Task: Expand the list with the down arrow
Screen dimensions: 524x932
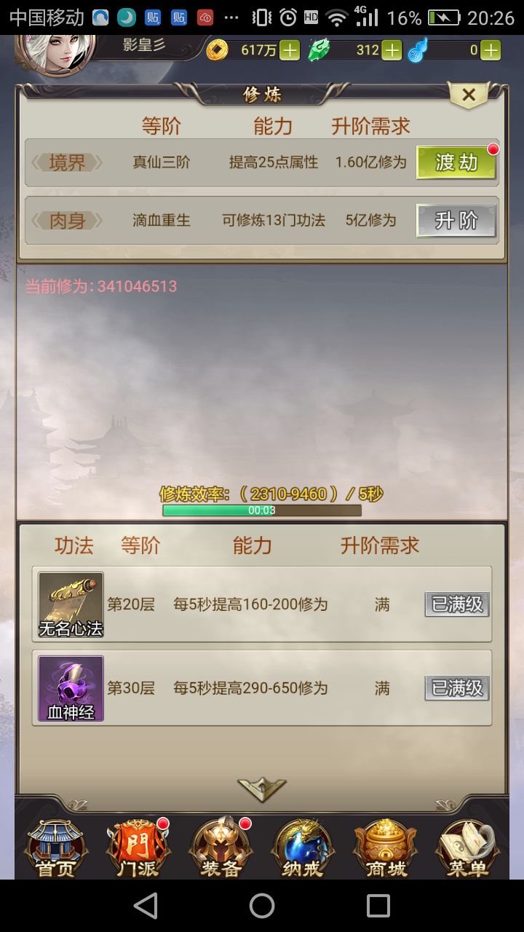Action: tap(262, 789)
